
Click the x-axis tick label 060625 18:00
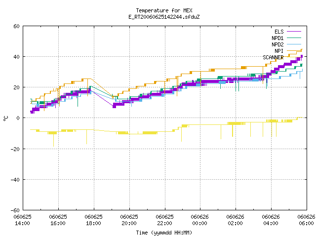point(93,220)
